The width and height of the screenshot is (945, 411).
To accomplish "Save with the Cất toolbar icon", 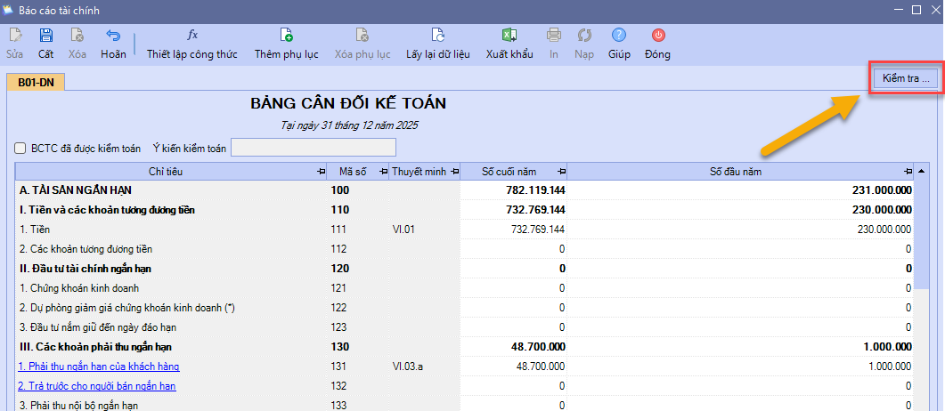I will pyautogui.click(x=45, y=36).
